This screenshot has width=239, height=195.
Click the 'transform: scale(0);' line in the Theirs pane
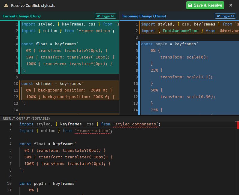click(184, 57)
